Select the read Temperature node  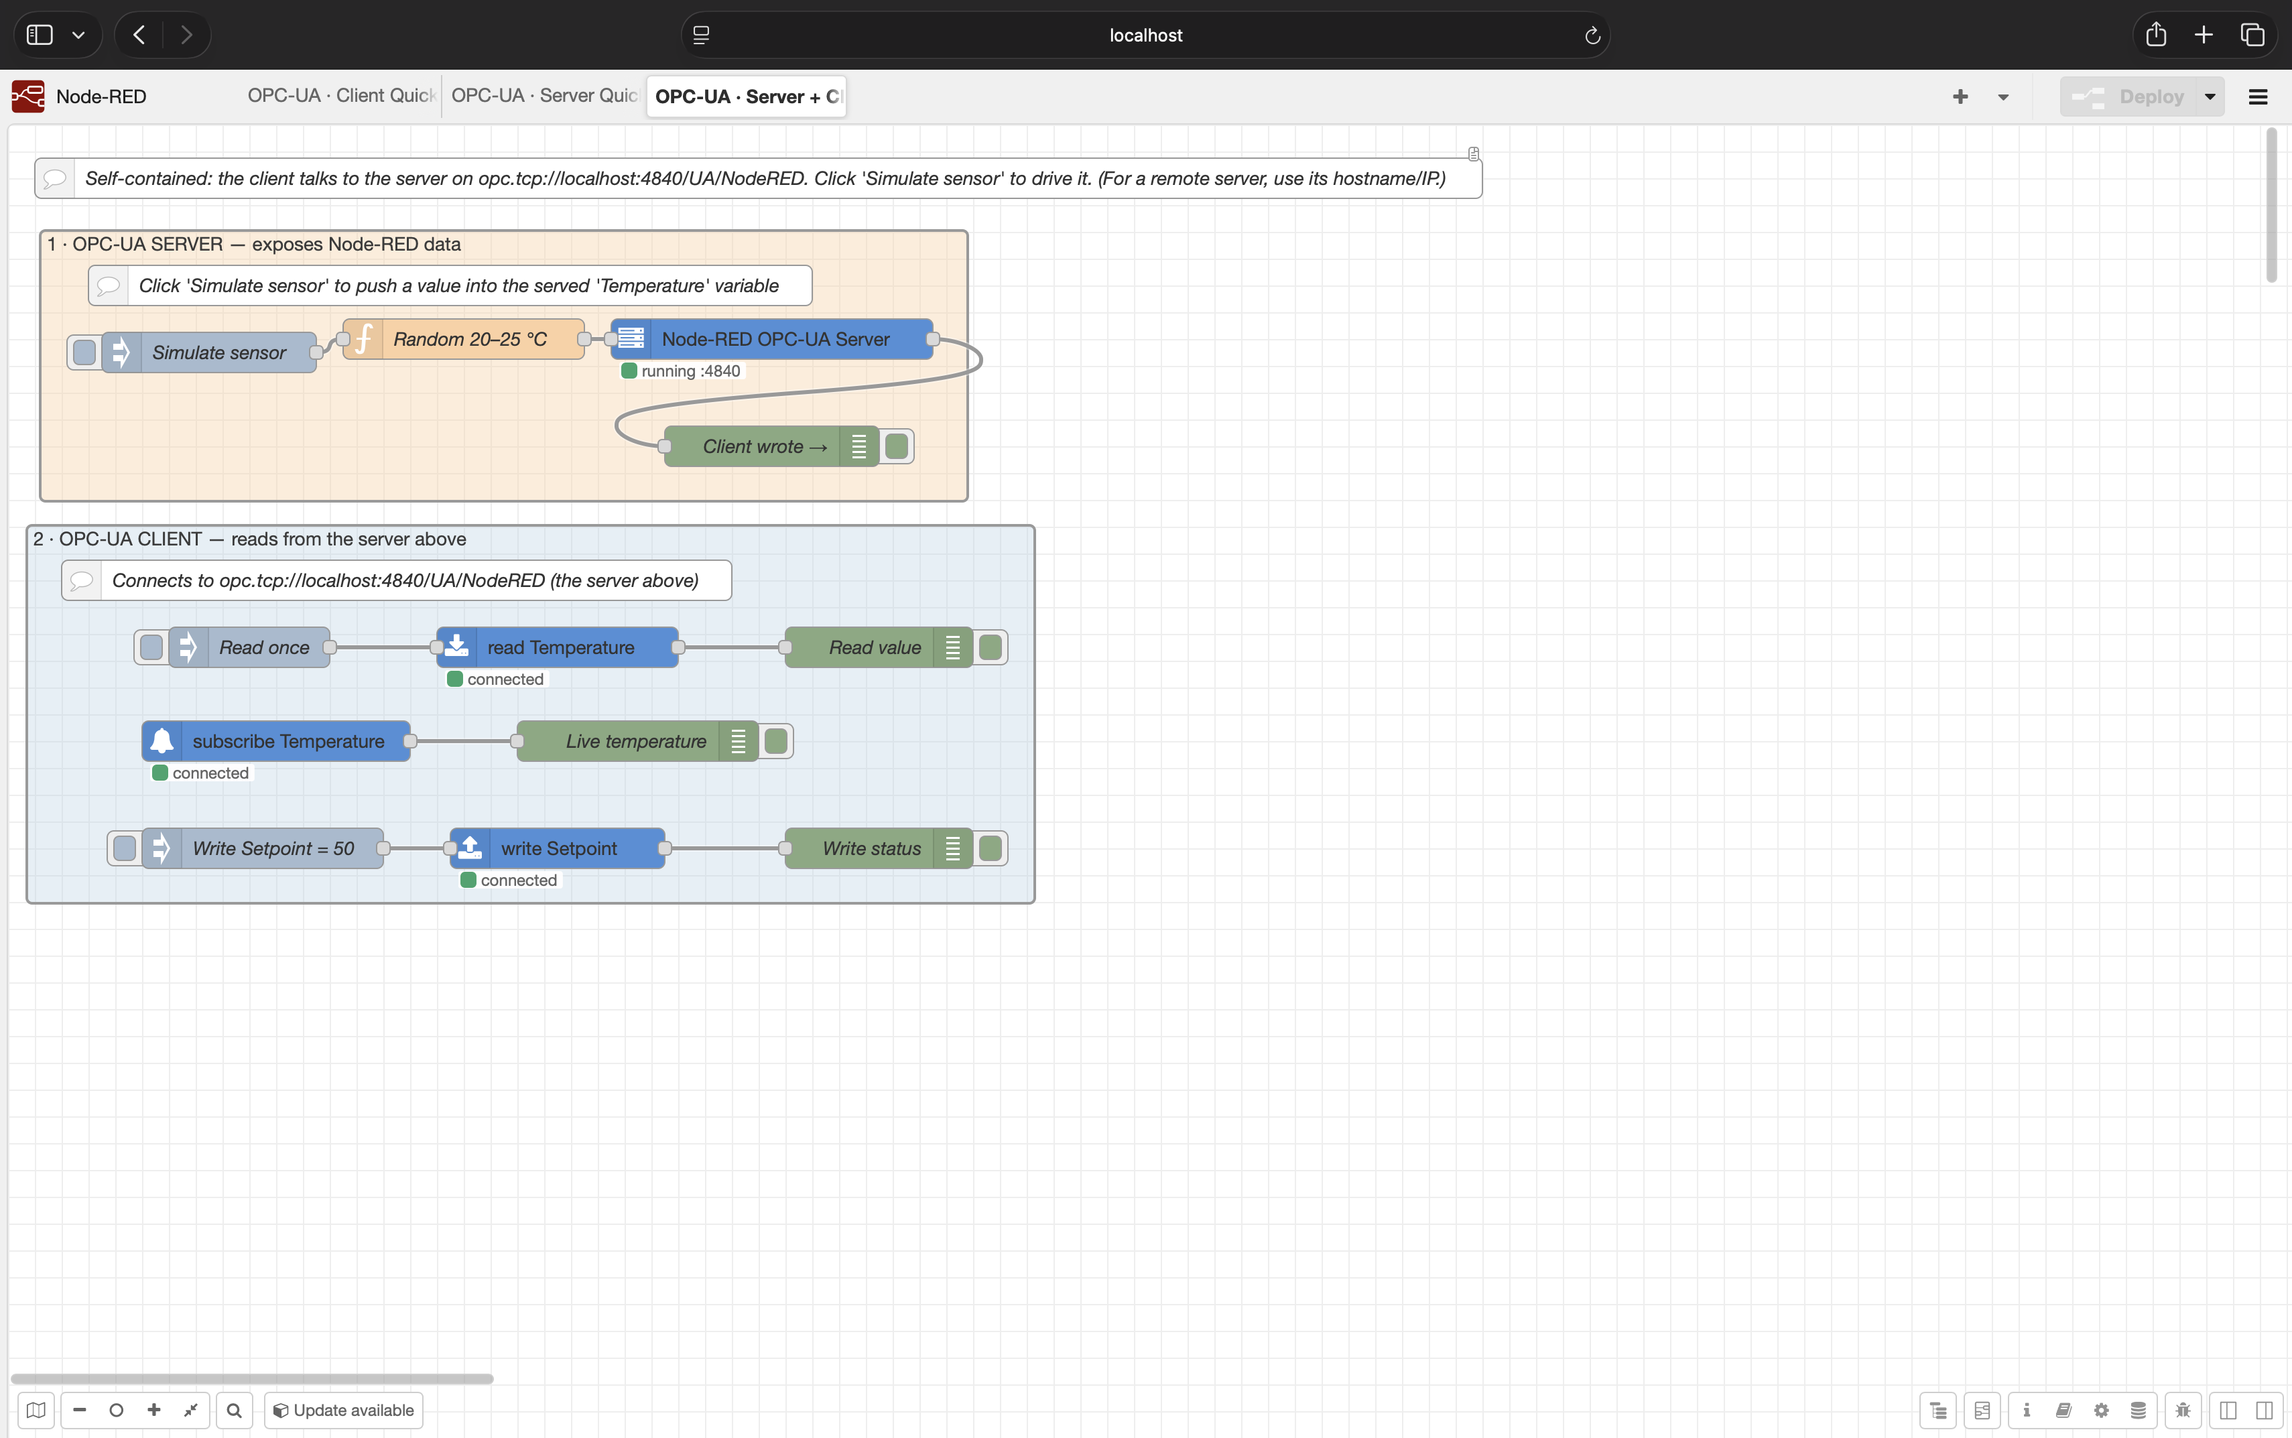[x=558, y=647]
